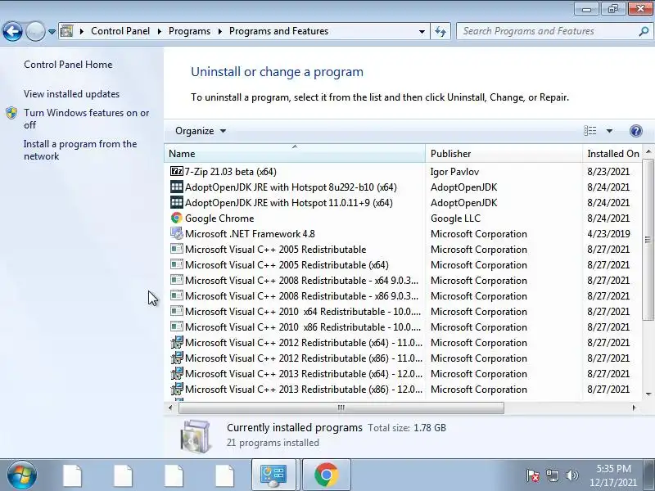Image resolution: width=655 pixels, height=491 pixels.
Task: Click Google LLC publisher cell
Action: tap(455, 218)
